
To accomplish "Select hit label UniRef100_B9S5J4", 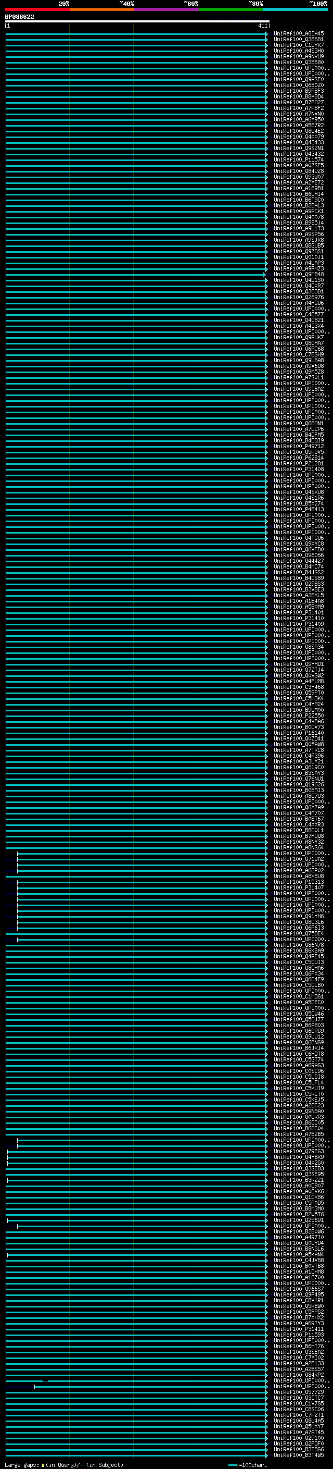I will tap(299, 223).
